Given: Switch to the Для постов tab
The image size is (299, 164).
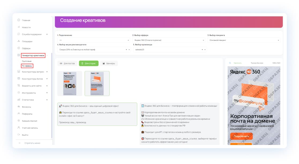Looking at the screenshot, I should click(x=67, y=64).
